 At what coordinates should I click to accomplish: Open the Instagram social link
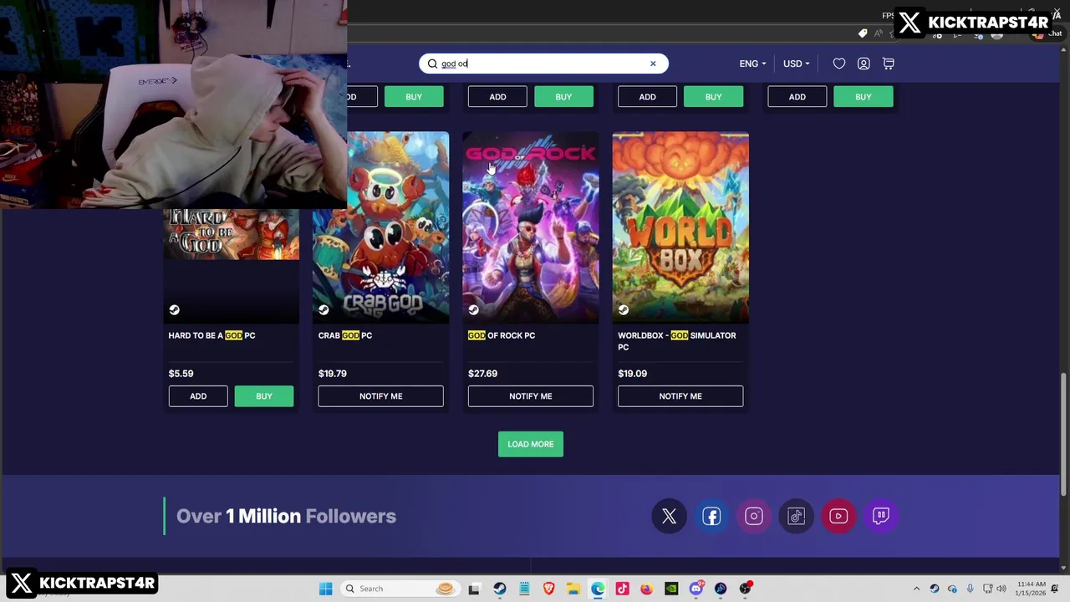754,516
